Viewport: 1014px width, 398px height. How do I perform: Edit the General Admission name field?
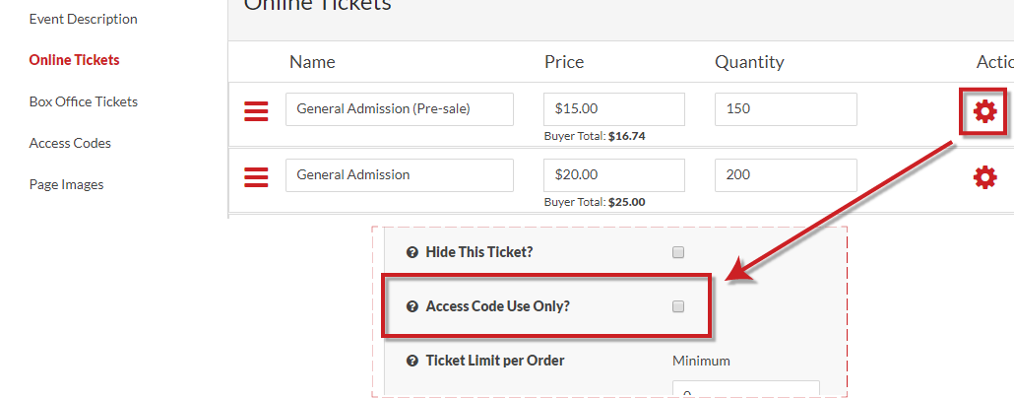point(400,175)
